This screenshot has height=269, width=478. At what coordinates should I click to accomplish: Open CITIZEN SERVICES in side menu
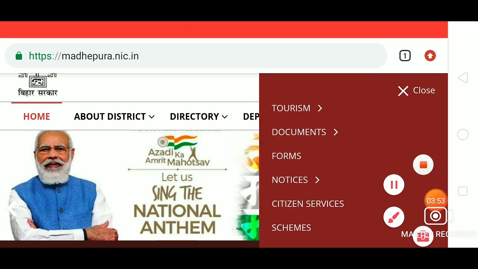(x=308, y=204)
